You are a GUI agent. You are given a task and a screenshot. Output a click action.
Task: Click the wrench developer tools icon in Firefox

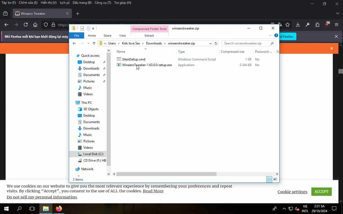tap(308, 25)
